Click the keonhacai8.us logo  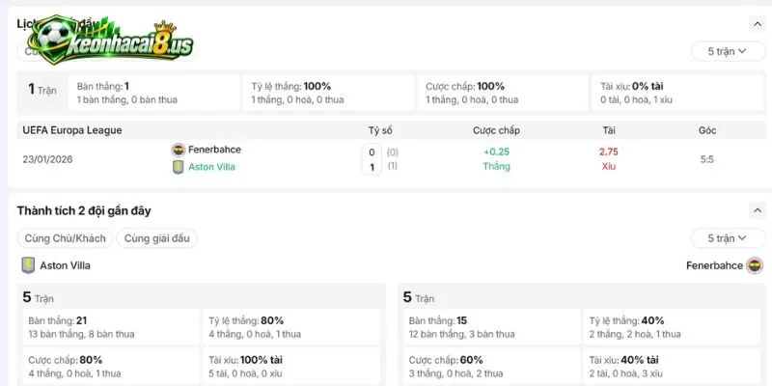click(111, 40)
